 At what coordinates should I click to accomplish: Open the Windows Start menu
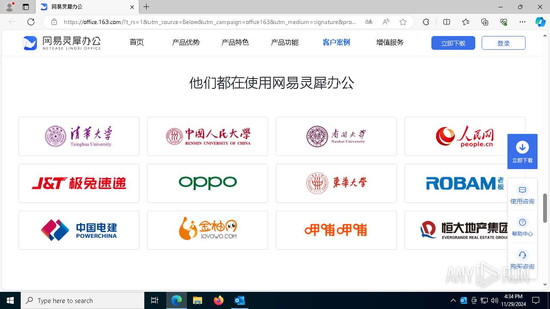pyautogui.click(x=10, y=300)
